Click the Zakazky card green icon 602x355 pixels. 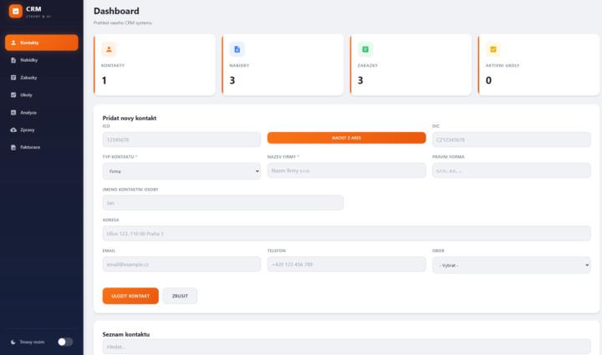[365, 49]
